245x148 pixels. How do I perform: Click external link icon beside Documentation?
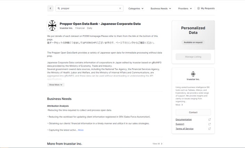(210, 119)
